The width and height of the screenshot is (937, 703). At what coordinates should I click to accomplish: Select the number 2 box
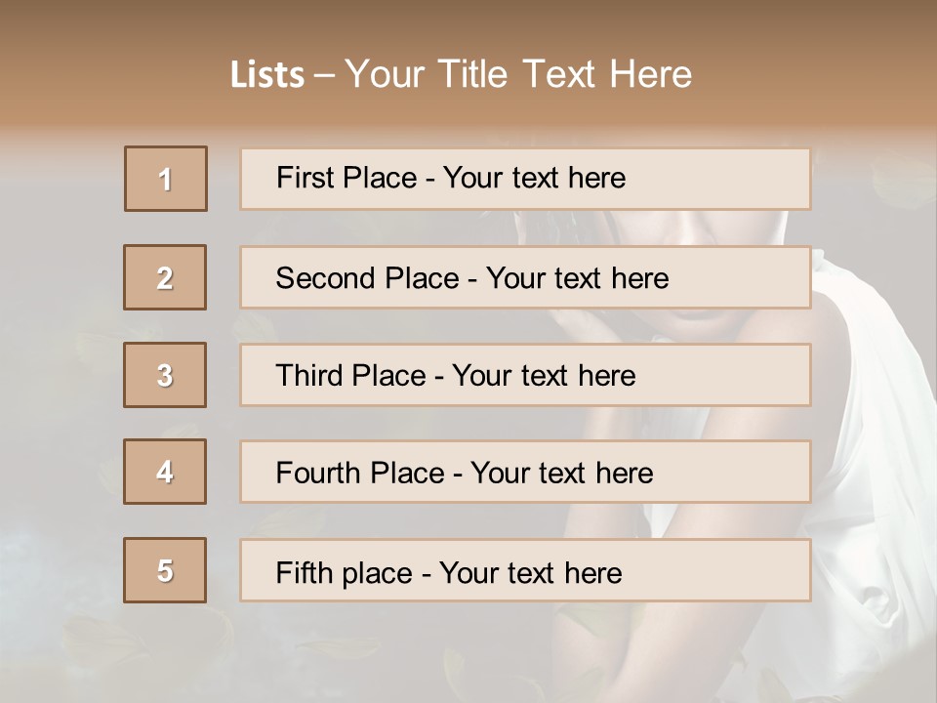[x=165, y=277]
